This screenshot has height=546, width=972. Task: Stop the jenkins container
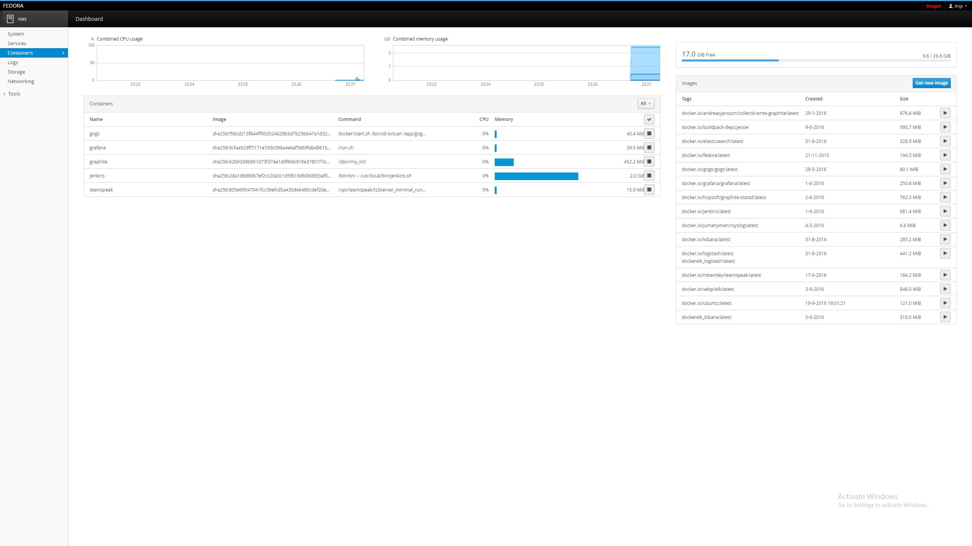(x=649, y=176)
